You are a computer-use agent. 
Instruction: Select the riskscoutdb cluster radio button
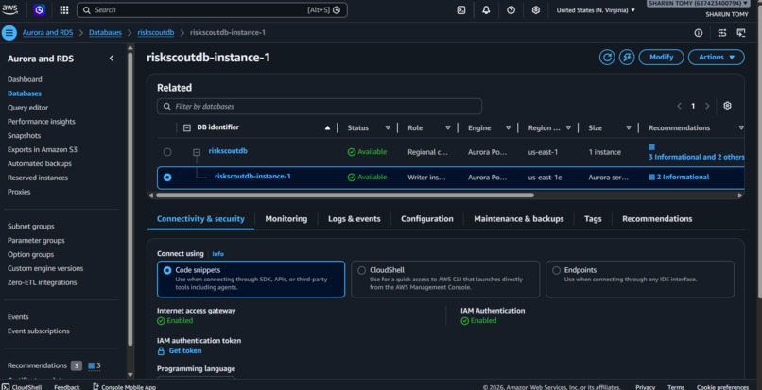click(167, 152)
